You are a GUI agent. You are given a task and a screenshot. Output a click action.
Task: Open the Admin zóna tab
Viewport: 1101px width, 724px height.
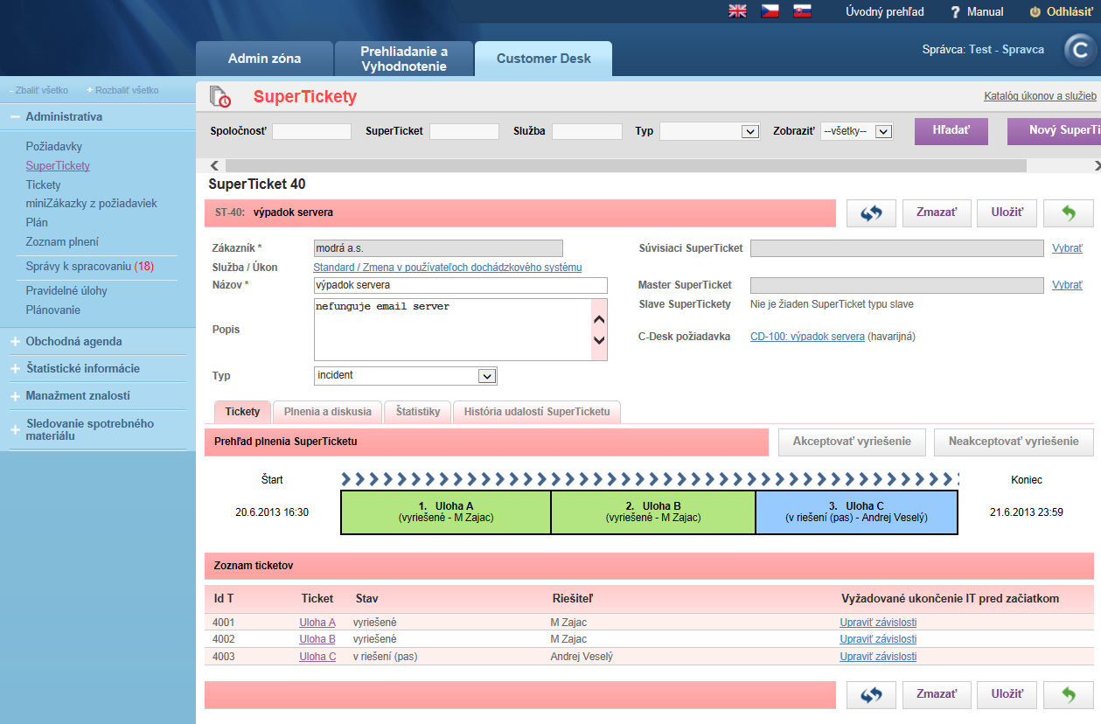point(264,59)
